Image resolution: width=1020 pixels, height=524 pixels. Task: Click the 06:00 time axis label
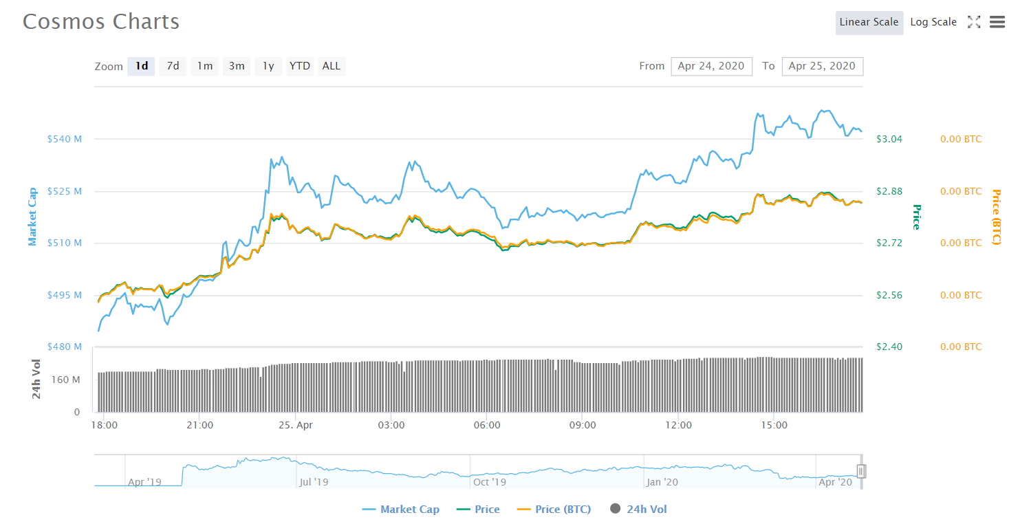pos(487,425)
